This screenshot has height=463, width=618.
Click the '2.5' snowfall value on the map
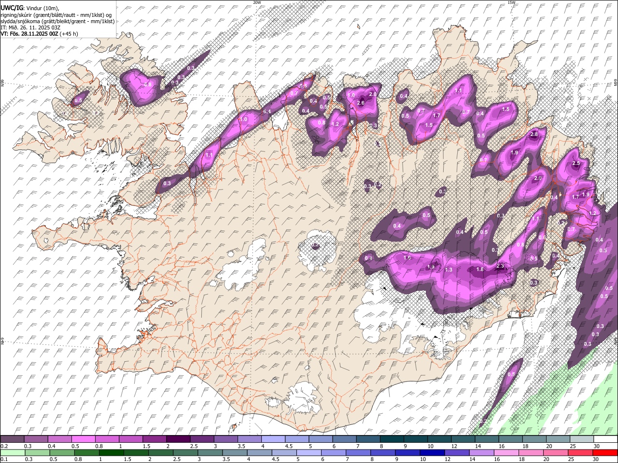pos(576,163)
